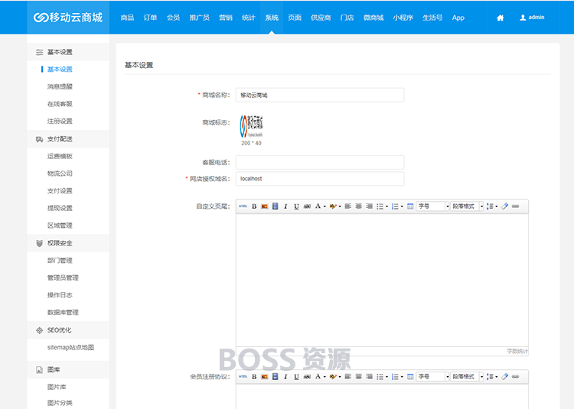Screen dimensions: 574x409
Task: Open the 系统 top menu
Action: pos(272,18)
